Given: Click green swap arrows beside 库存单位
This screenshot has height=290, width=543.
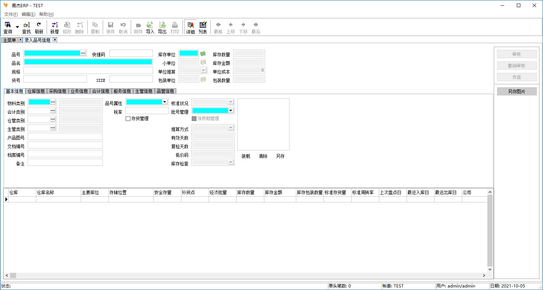Looking at the screenshot, I should 203,53.
